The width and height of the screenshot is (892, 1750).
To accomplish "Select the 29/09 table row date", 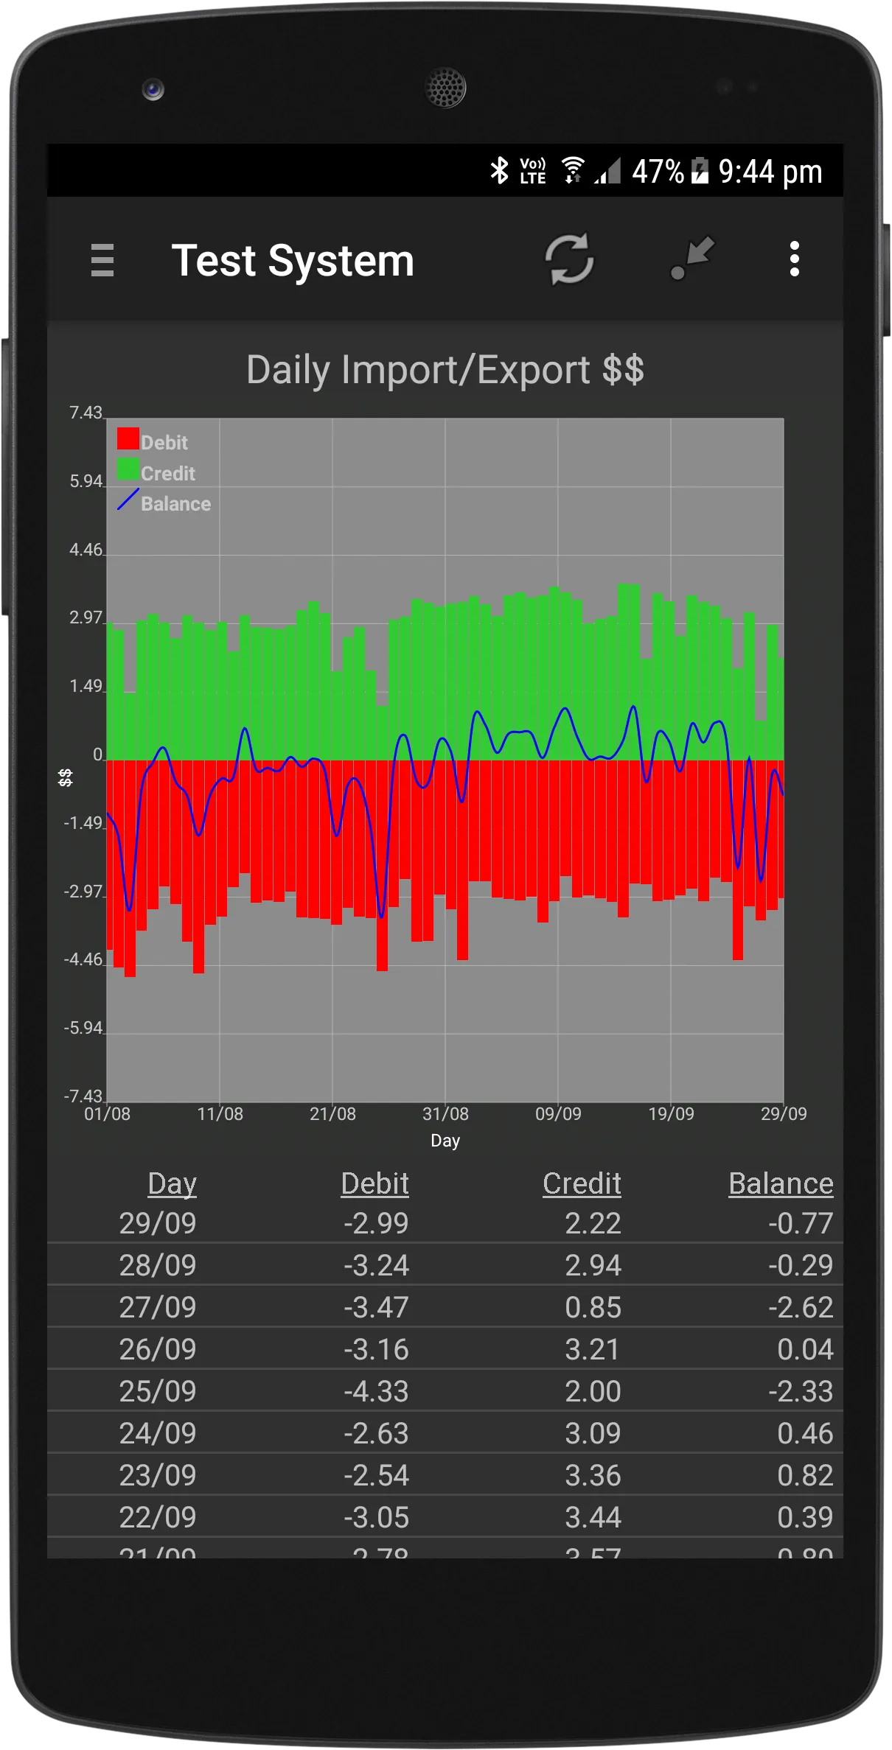I will (158, 1223).
